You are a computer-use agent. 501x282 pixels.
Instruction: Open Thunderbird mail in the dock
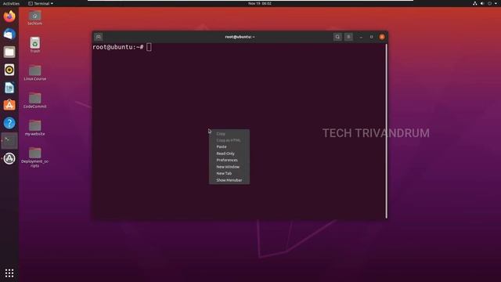(x=9, y=34)
